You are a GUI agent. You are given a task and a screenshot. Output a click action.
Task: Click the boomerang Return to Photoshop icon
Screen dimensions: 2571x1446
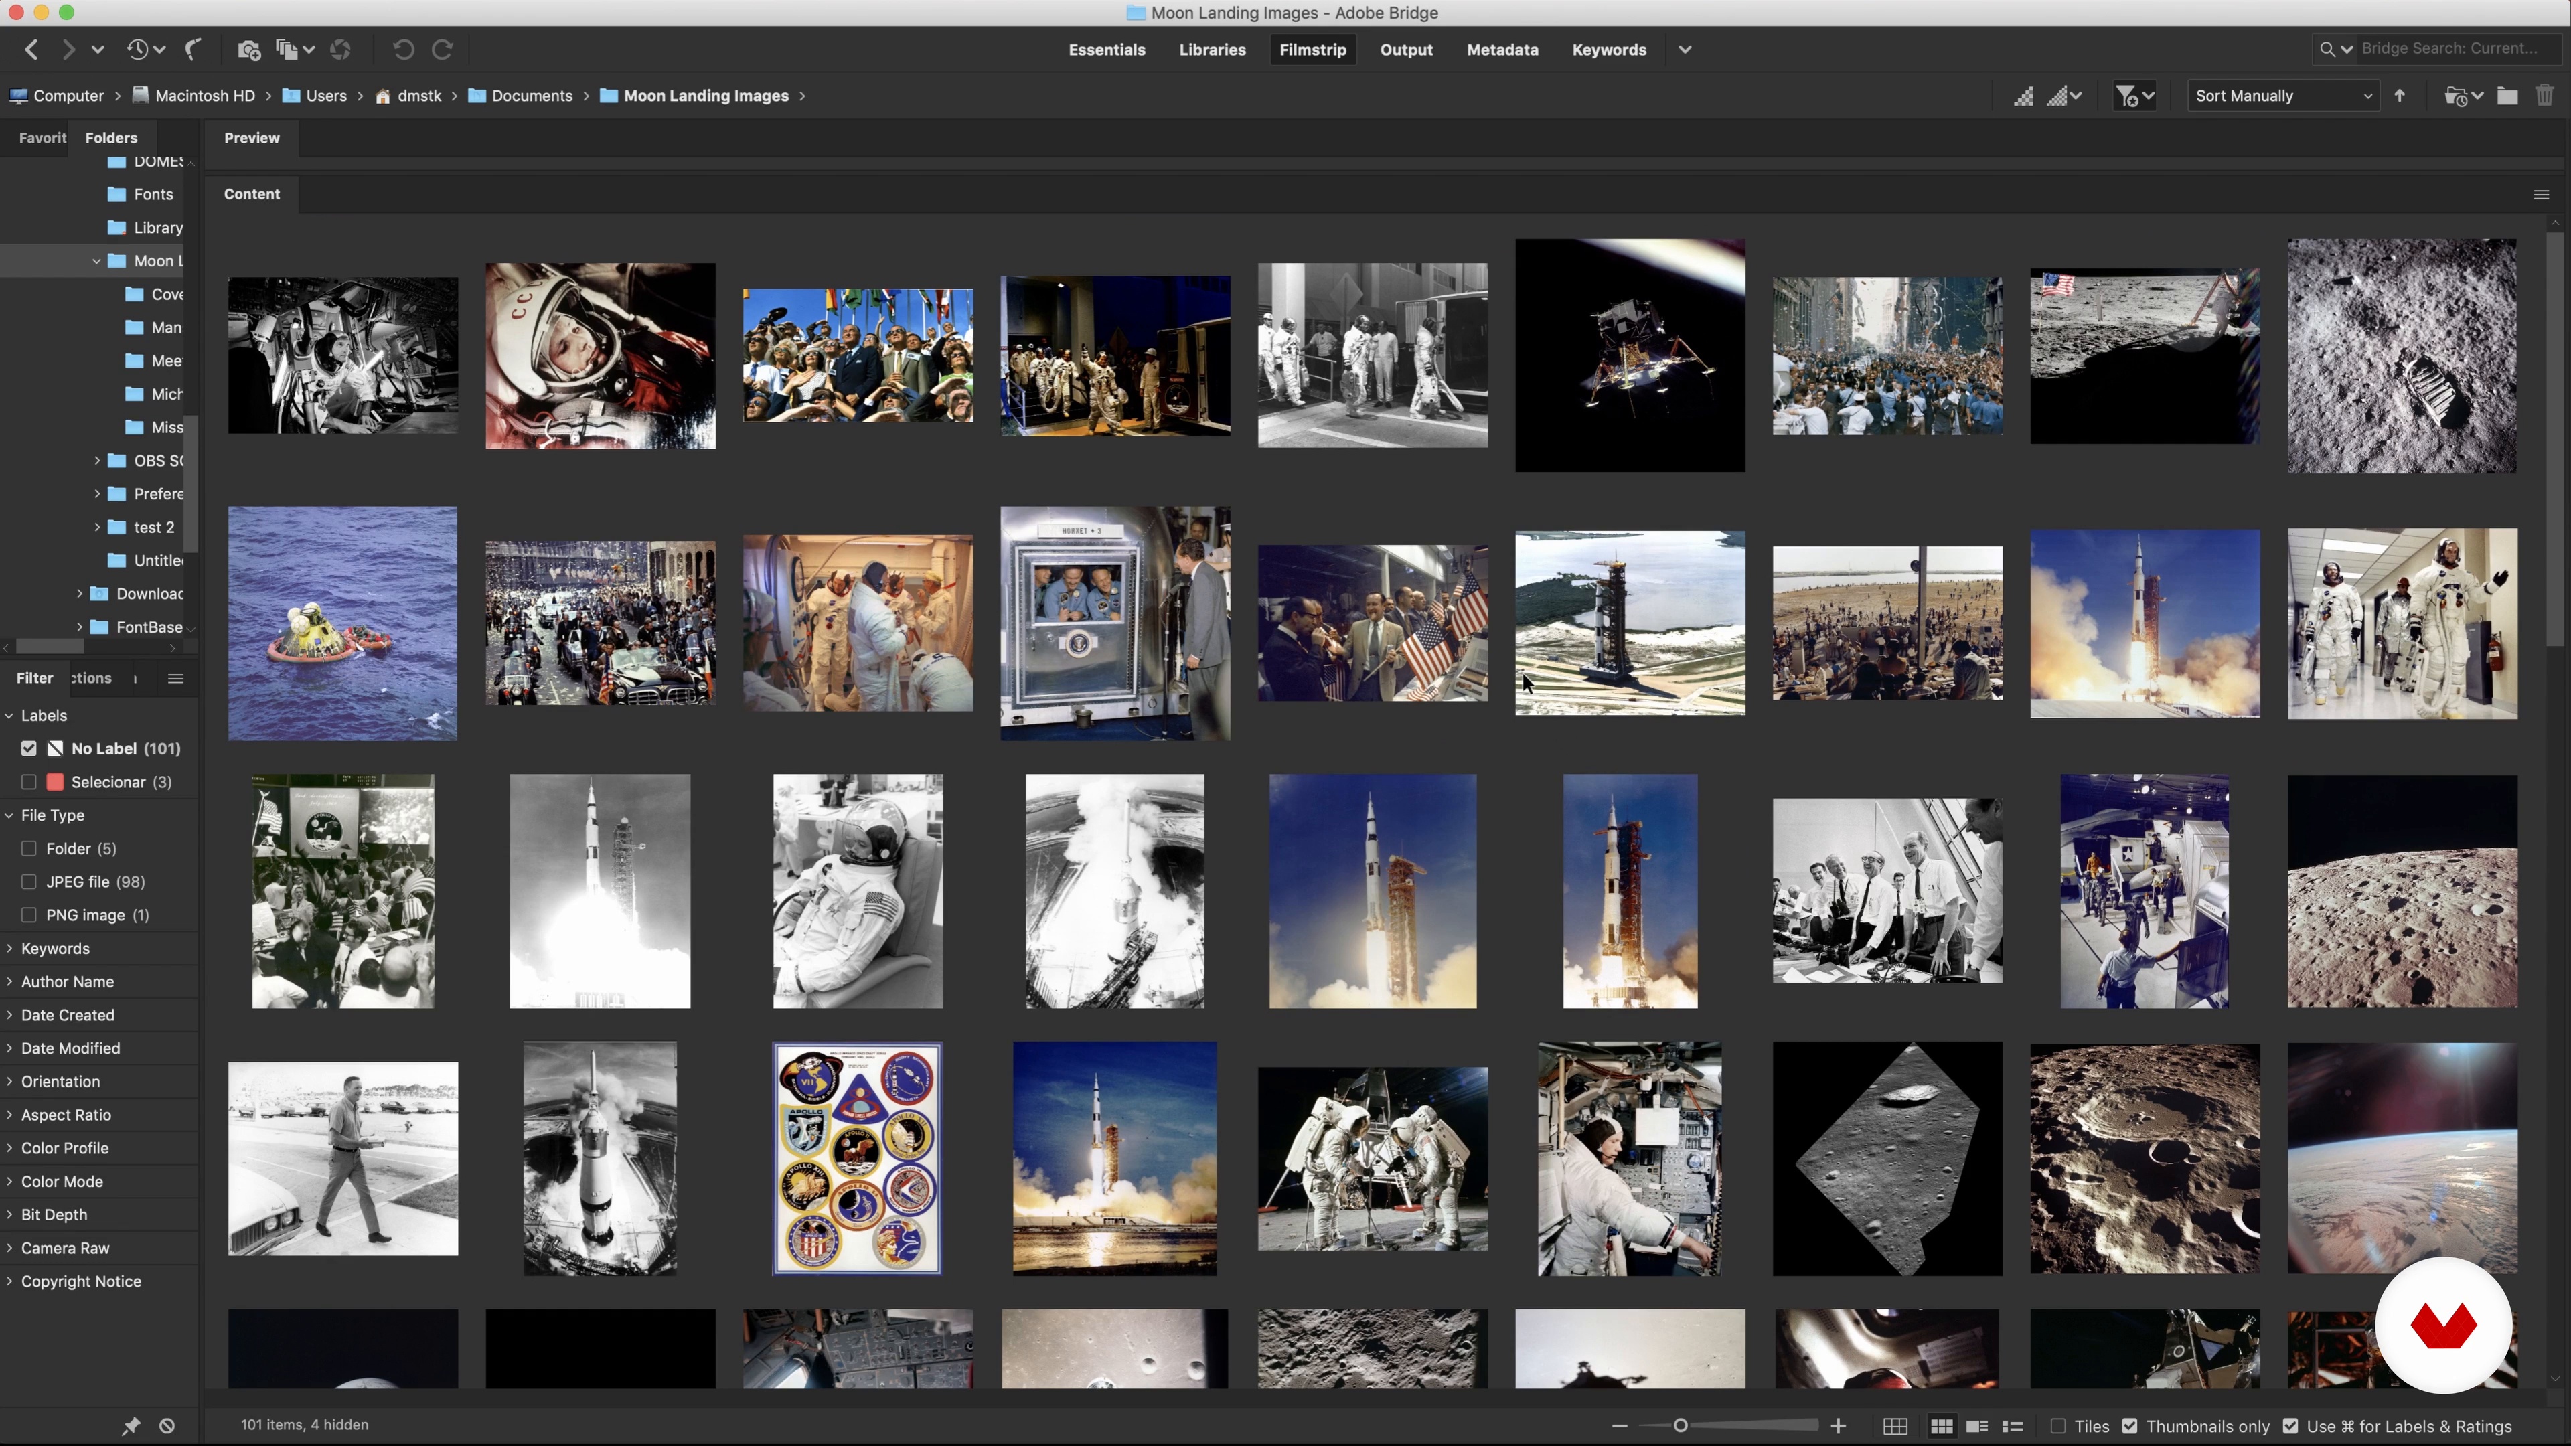click(x=193, y=49)
